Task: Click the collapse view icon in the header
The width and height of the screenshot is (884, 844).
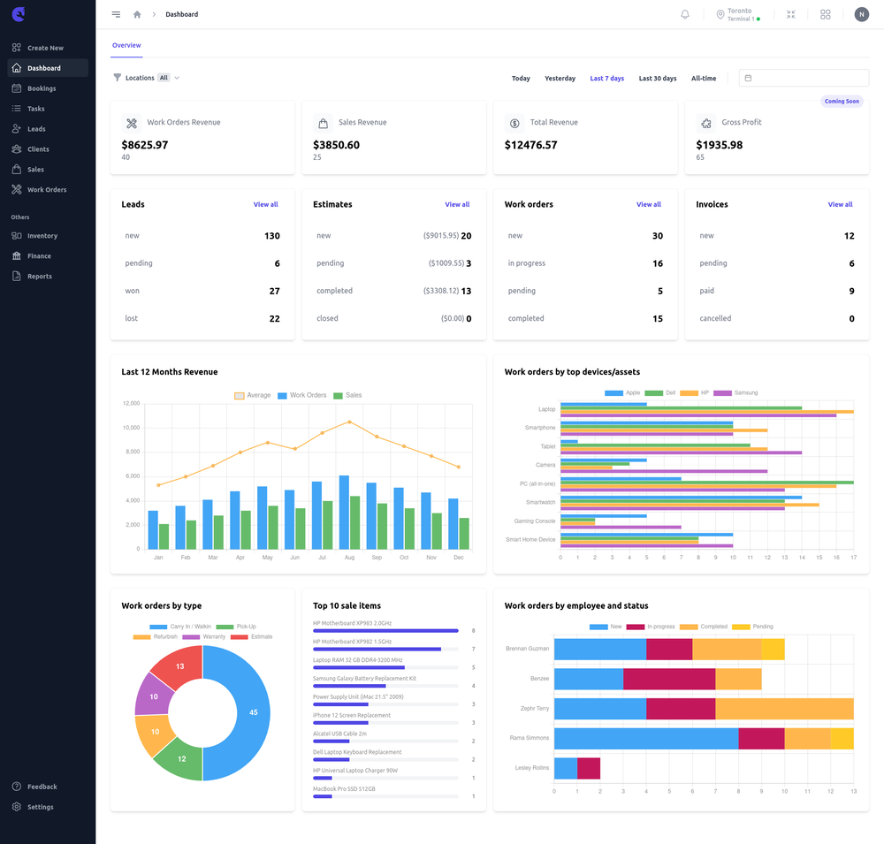Action: pyautogui.click(x=790, y=14)
